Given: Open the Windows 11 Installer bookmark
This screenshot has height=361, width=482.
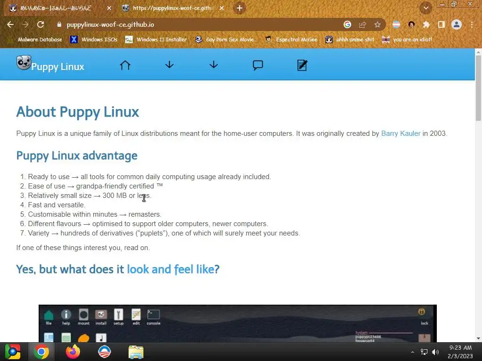Looking at the screenshot, I should click(x=156, y=39).
